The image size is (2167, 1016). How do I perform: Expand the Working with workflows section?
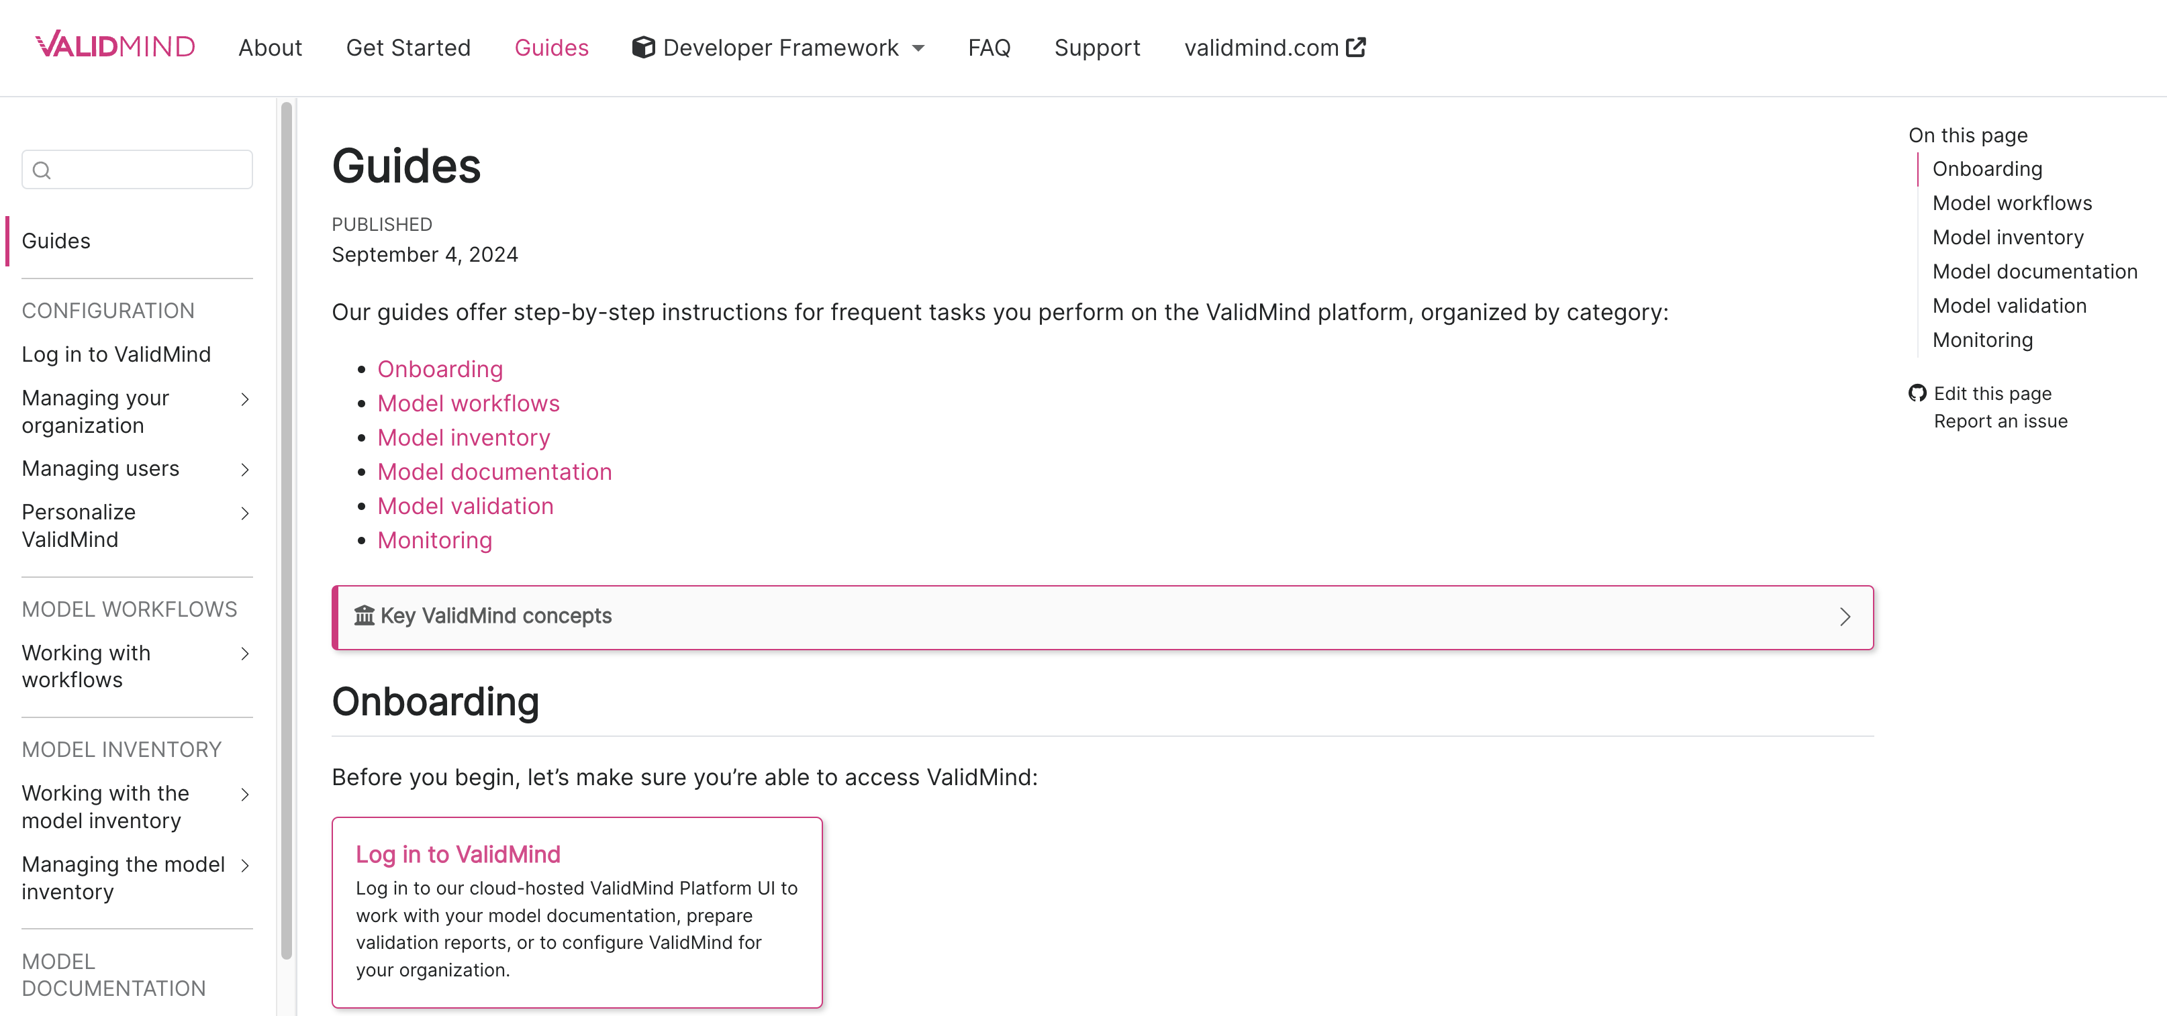click(245, 654)
